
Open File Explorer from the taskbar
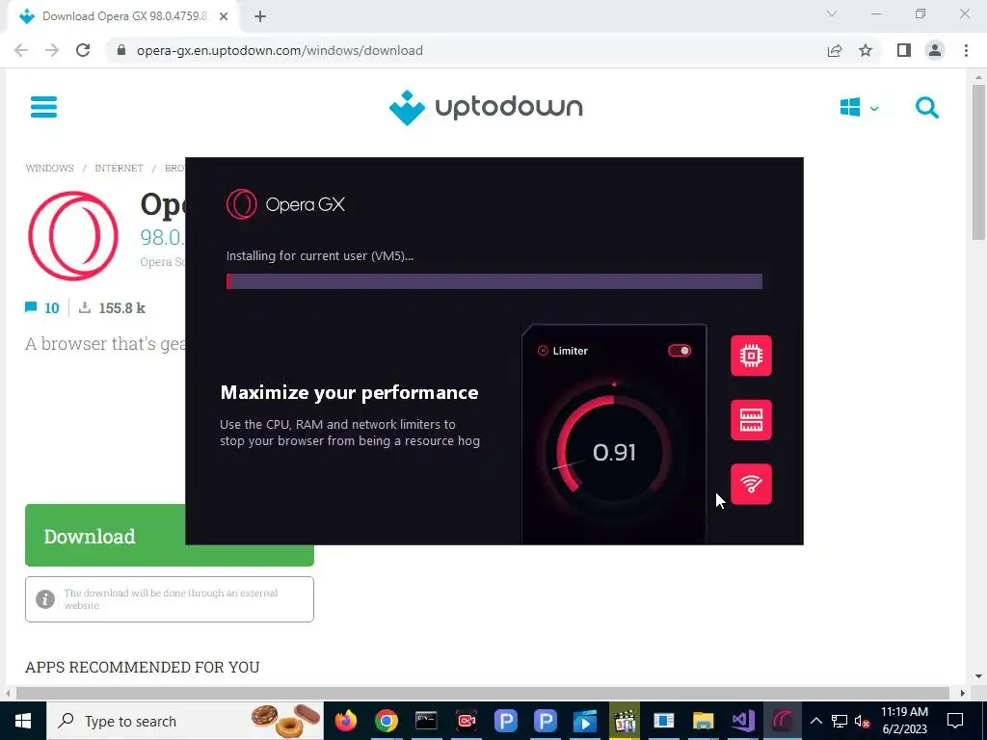click(703, 721)
